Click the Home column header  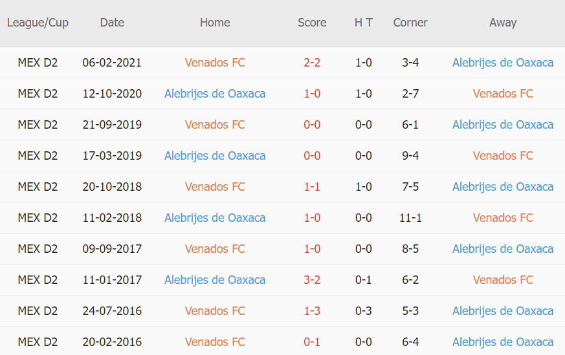pos(215,23)
